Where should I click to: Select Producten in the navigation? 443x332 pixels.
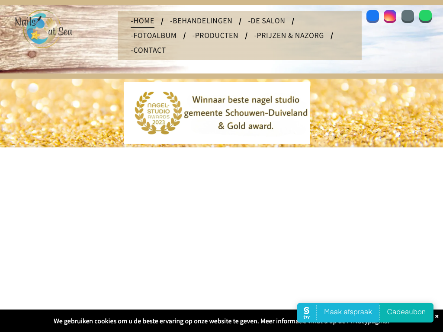point(215,35)
